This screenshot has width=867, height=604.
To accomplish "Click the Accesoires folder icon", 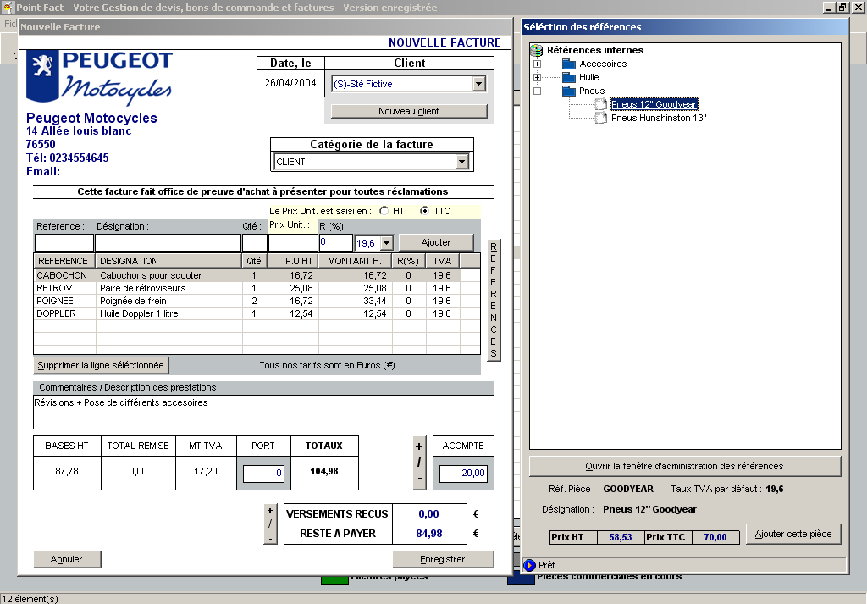I will click(x=569, y=64).
